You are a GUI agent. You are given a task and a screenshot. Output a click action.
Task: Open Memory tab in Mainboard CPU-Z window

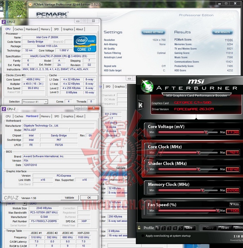tap(46, 116)
